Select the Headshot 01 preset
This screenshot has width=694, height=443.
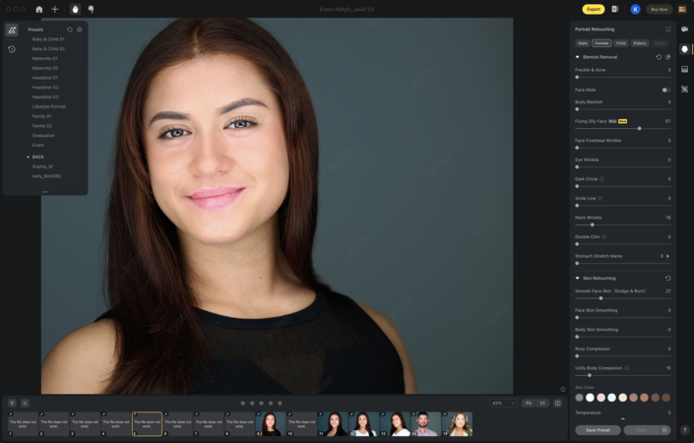point(44,78)
